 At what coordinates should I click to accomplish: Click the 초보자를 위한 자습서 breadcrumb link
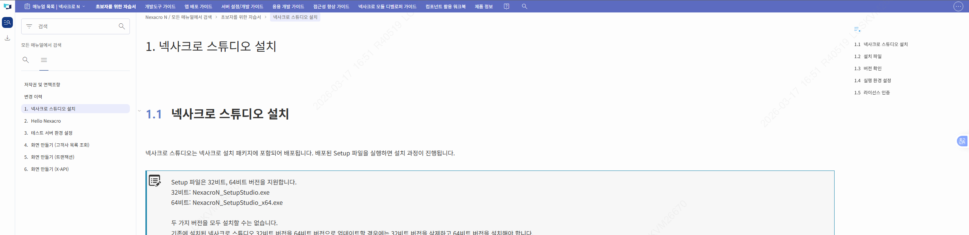coord(241,17)
